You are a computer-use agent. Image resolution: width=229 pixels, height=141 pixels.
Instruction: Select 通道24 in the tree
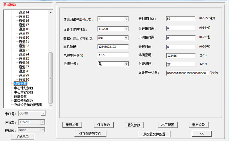[24, 54]
